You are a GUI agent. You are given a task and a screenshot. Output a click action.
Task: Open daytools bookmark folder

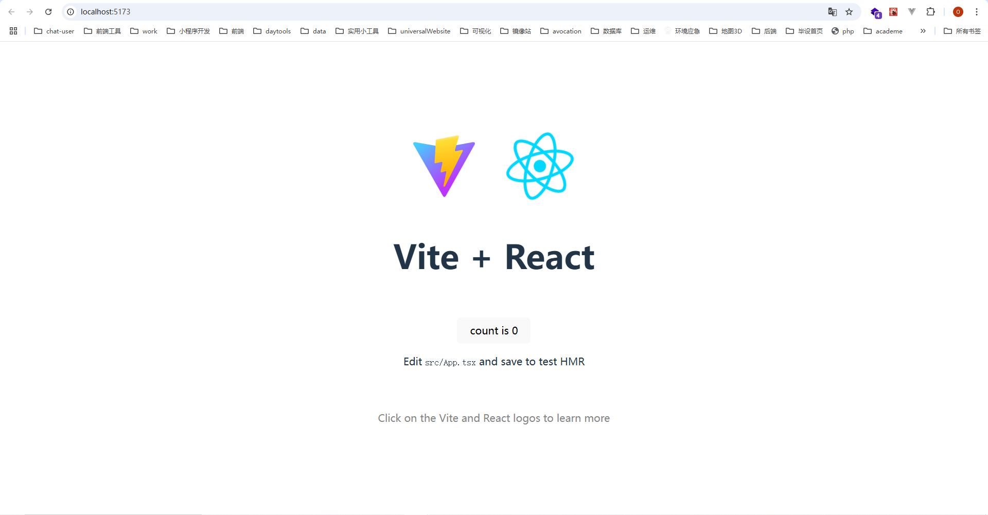[x=272, y=31]
